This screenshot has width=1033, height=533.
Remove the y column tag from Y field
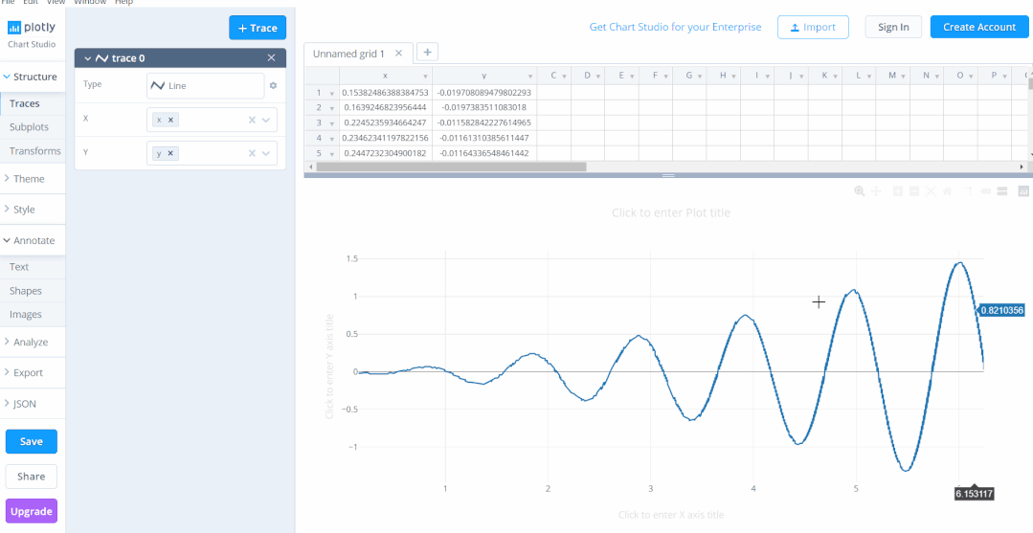click(171, 154)
